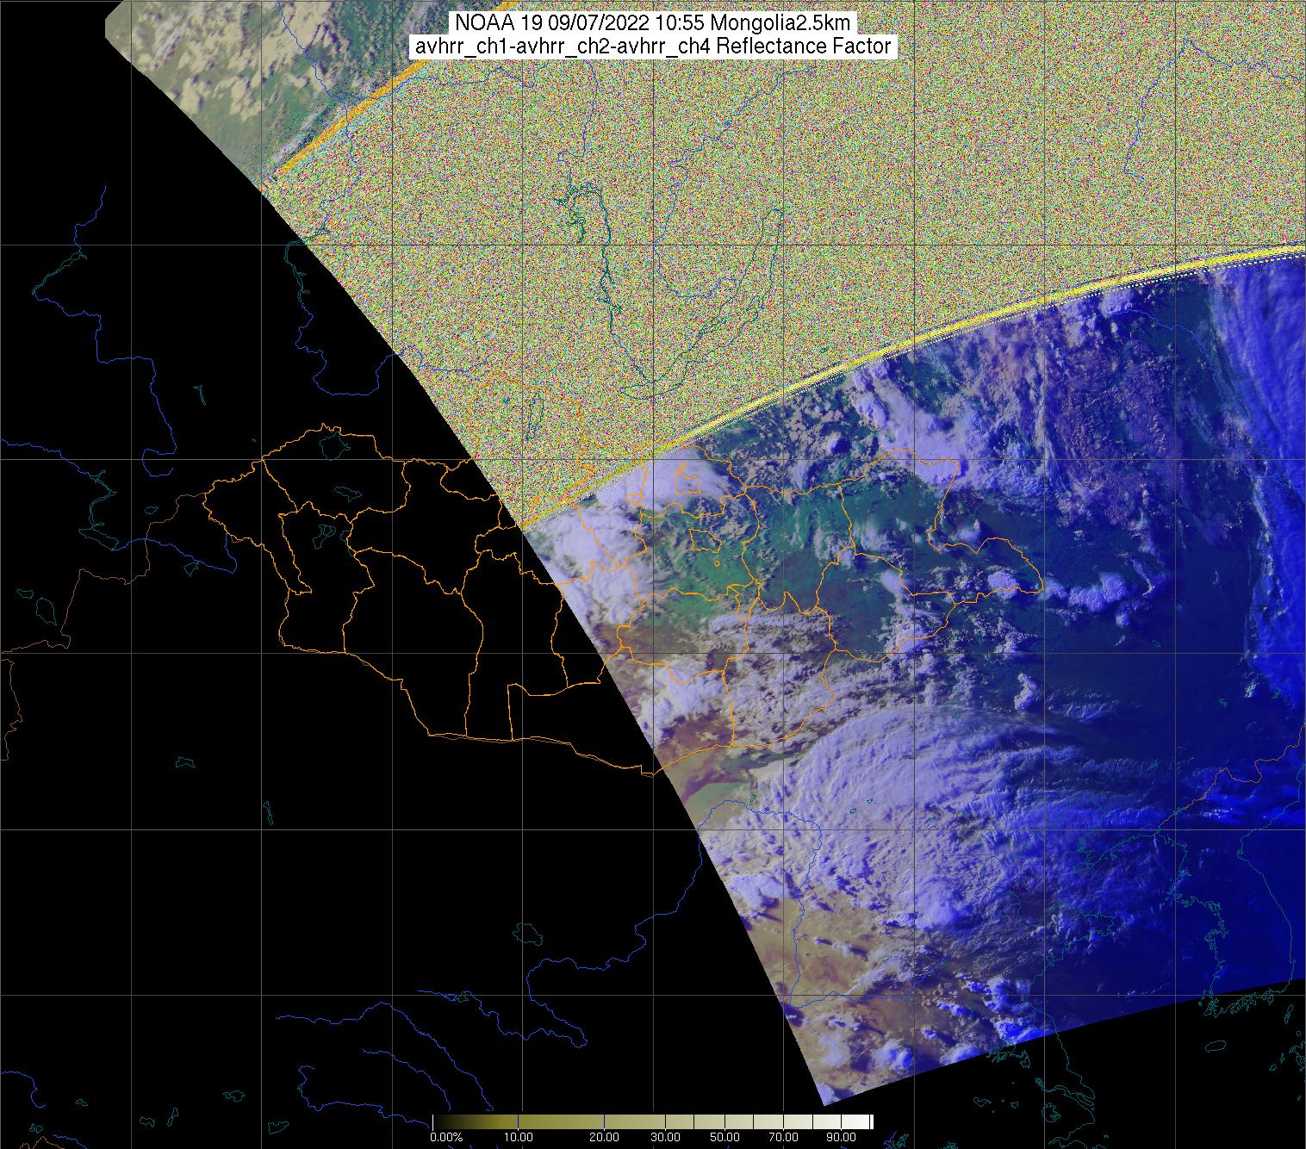Click the avhrr channel Reflectance Factor caption
Screen dimensions: 1306x1149
click(653, 47)
